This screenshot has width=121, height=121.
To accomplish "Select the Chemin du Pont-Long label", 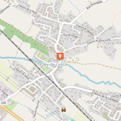I will tap(99, 42).
